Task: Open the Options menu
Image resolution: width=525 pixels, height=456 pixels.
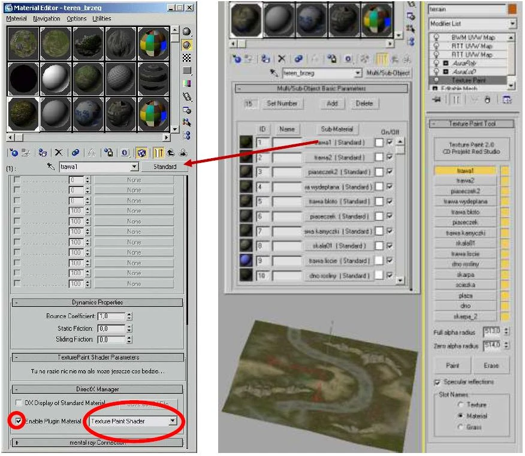Action: [76, 19]
